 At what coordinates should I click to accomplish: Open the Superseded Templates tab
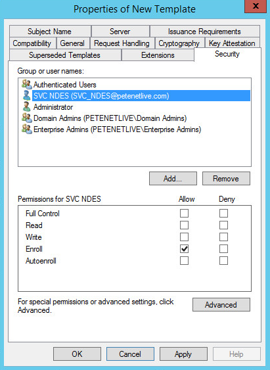[x=65, y=55]
